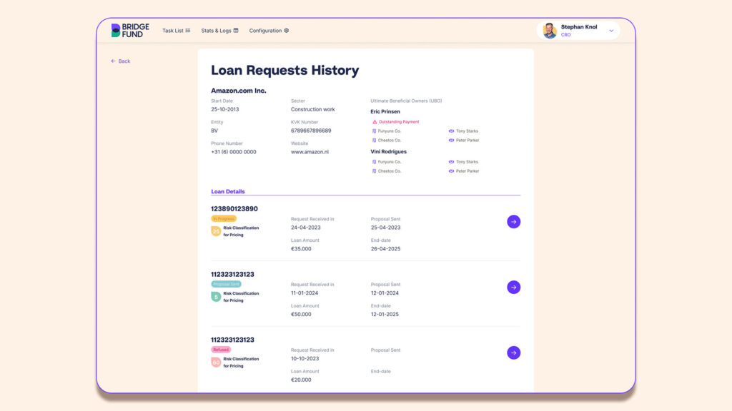Screen dimensions: 732x411
Task: Click the UBO name Vini Rodrigues
Action: pos(388,151)
